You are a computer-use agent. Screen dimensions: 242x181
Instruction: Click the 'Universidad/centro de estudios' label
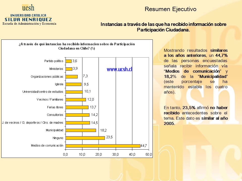click(x=43, y=92)
